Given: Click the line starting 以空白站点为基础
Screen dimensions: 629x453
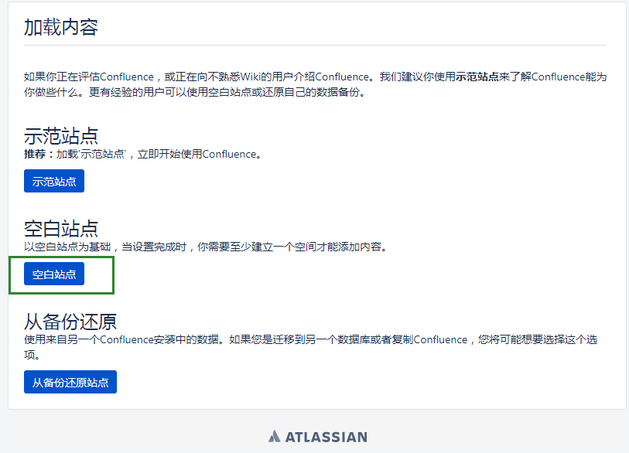Looking at the screenshot, I should click(207, 247).
